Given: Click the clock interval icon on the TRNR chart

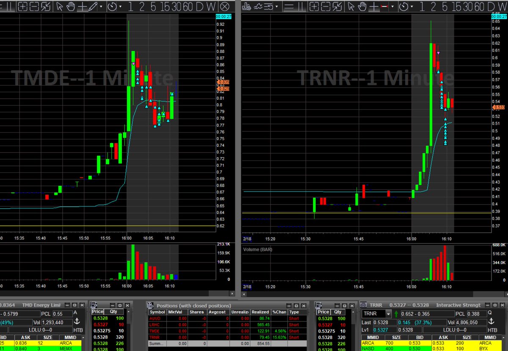Looking at the screenshot, I should (x=404, y=7).
